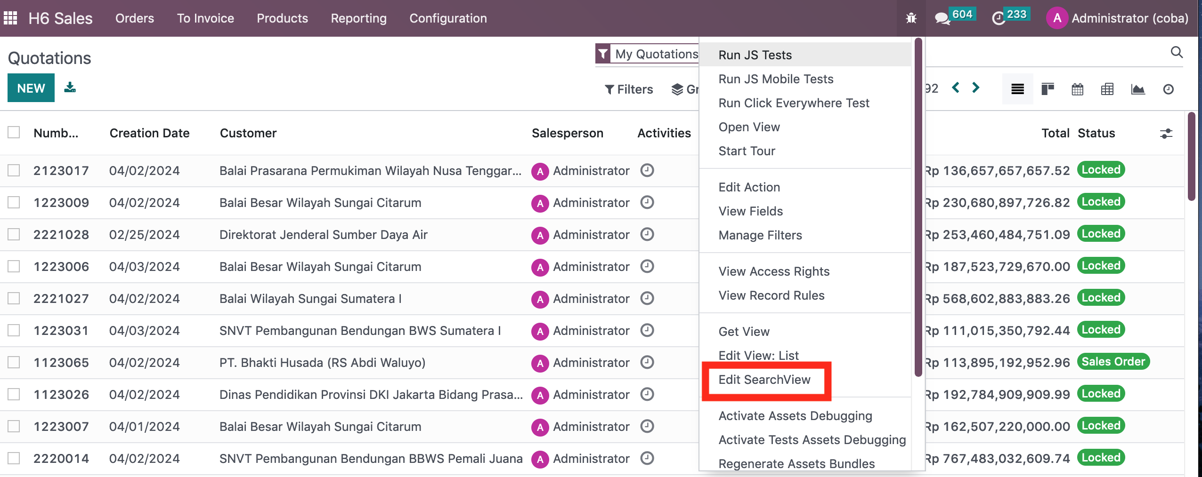
Task: Open the developer bug icon menu
Action: [x=911, y=18]
